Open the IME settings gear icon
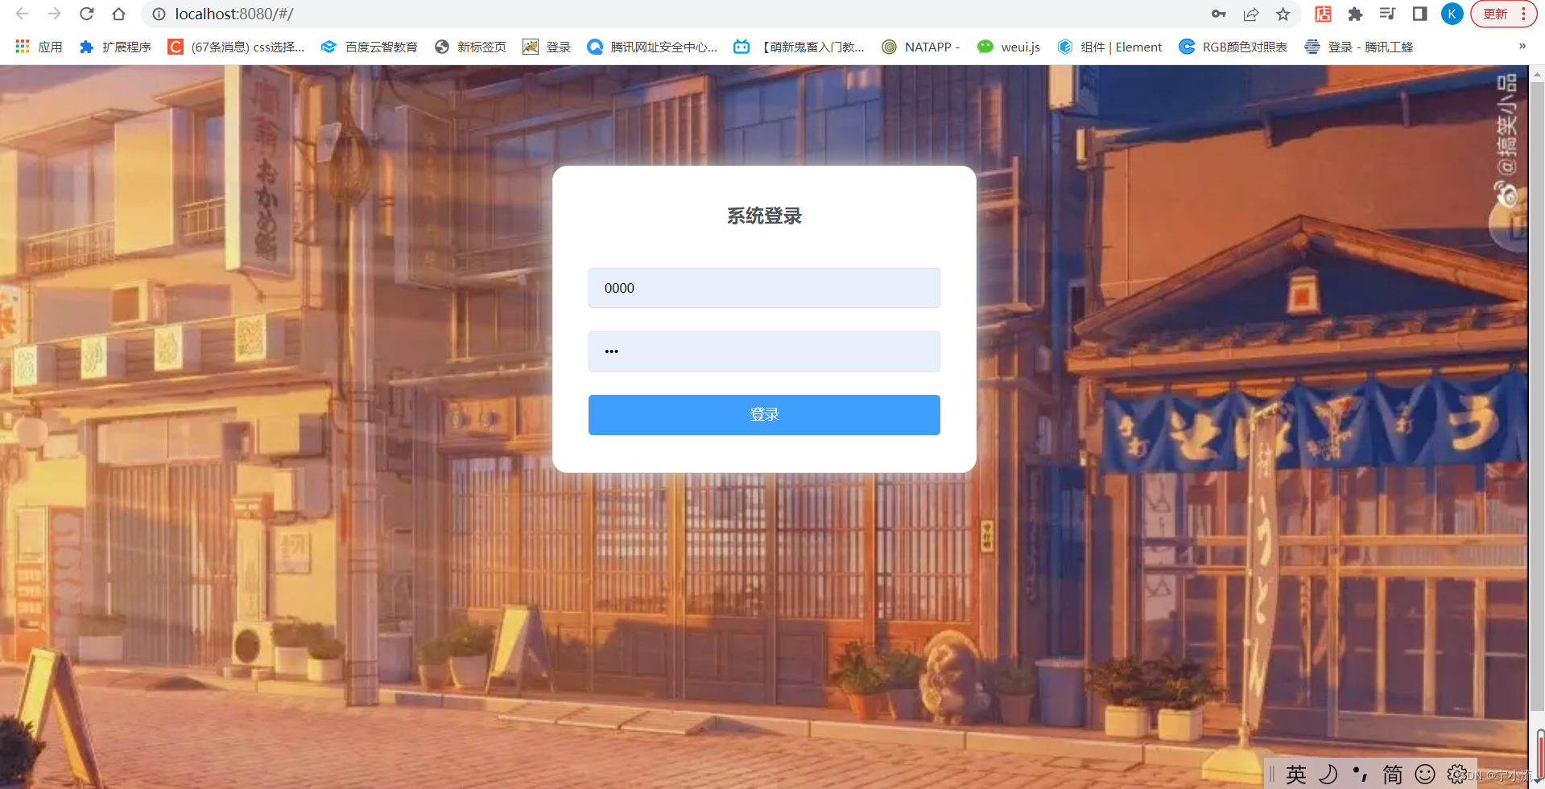This screenshot has height=789, width=1545. [x=1456, y=774]
